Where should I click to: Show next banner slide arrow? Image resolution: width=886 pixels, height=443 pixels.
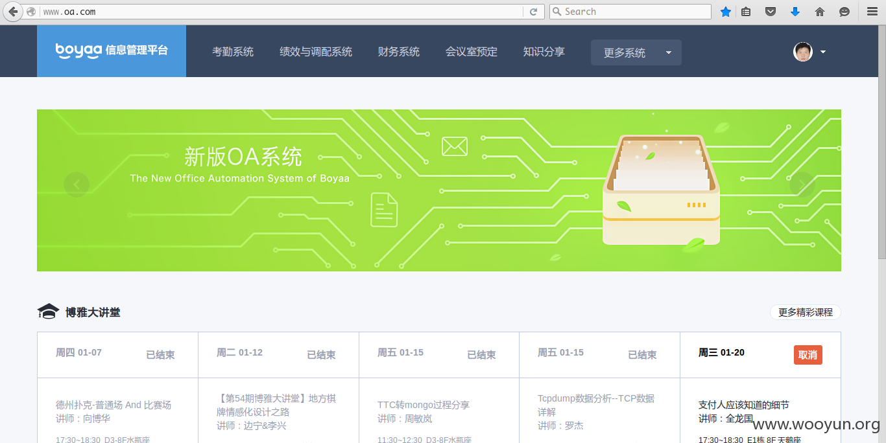click(802, 185)
